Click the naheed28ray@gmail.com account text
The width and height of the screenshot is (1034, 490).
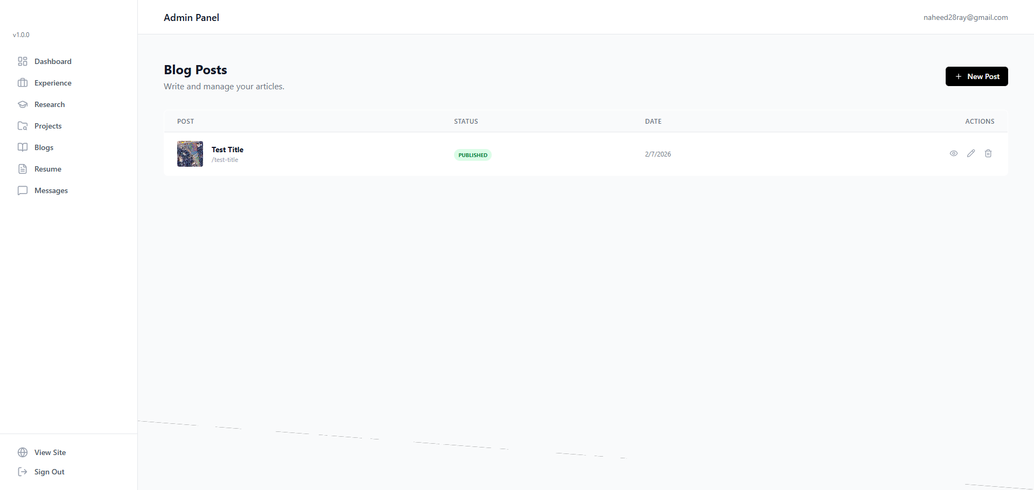[x=965, y=17]
